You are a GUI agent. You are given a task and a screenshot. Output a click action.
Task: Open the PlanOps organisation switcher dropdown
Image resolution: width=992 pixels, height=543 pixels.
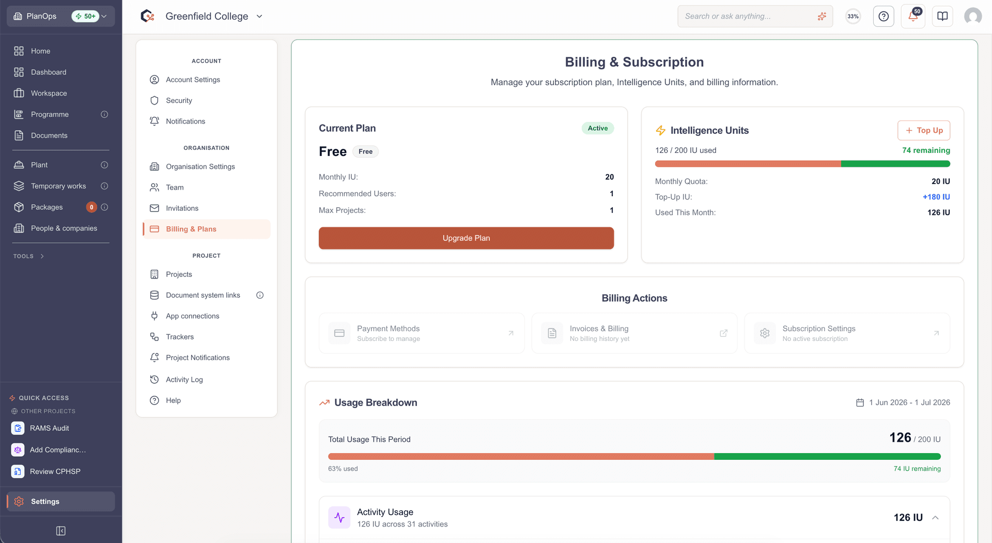tap(61, 17)
